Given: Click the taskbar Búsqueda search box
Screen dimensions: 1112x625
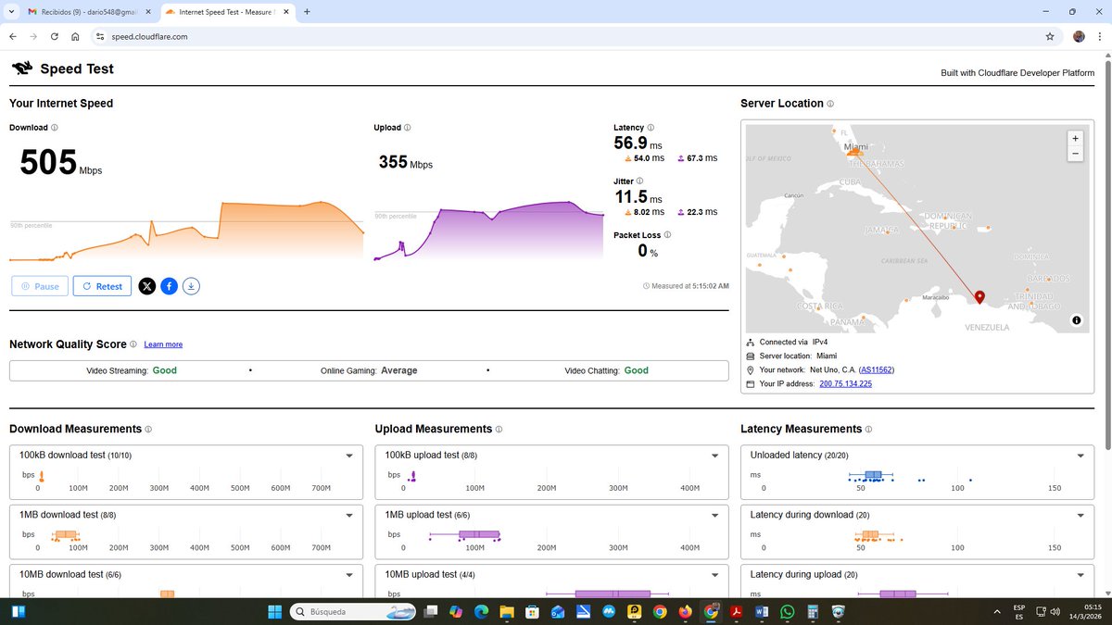Looking at the screenshot, I should pos(353,611).
